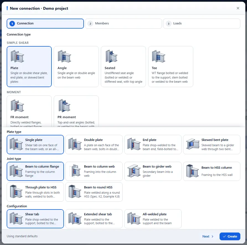
Task: Click the Connection type heading
Action: tap(19, 34)
